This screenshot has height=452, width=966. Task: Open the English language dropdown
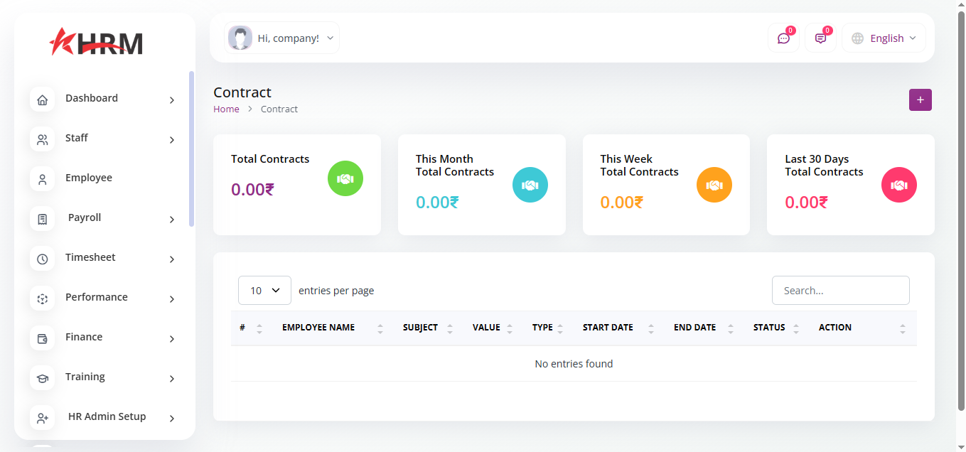[x=884, y=38]
